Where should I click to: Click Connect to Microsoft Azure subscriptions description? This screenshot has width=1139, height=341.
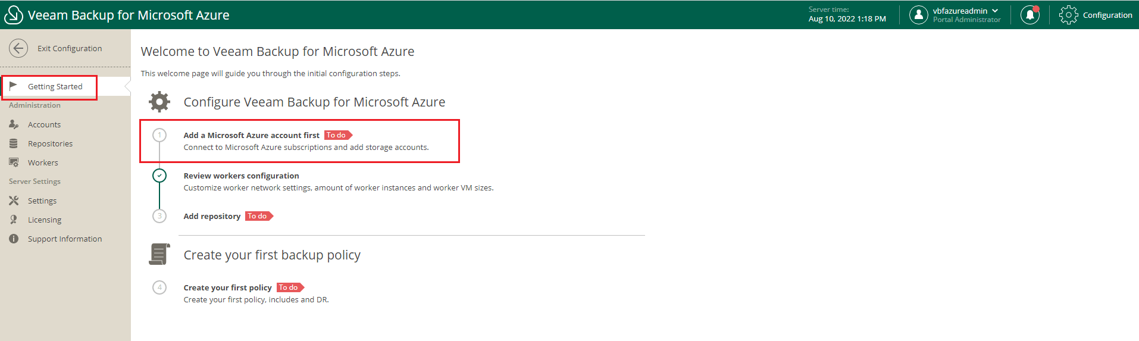[306, 147]
